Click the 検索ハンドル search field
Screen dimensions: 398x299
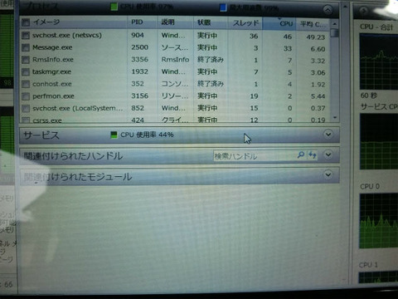tap(255, 156)
